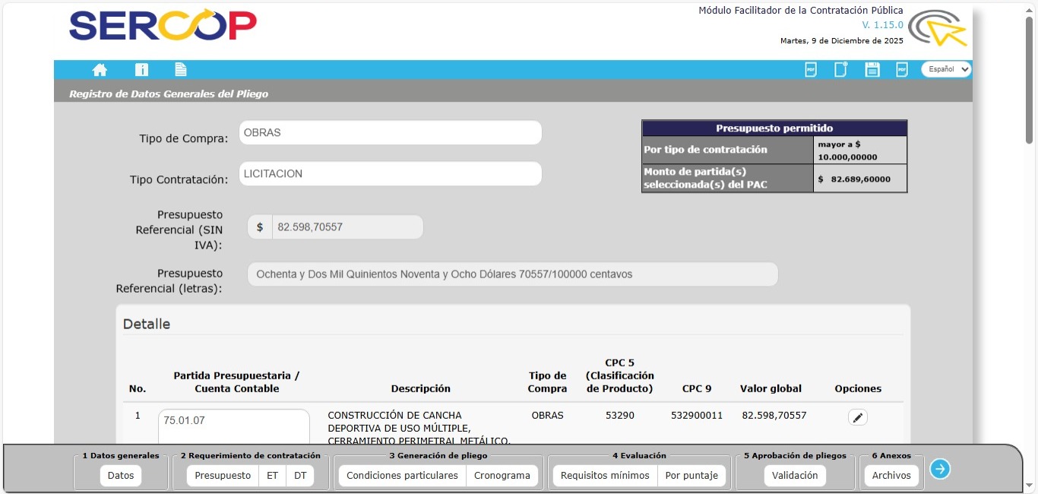Go to next step with arrow button

tap(940, 469)
